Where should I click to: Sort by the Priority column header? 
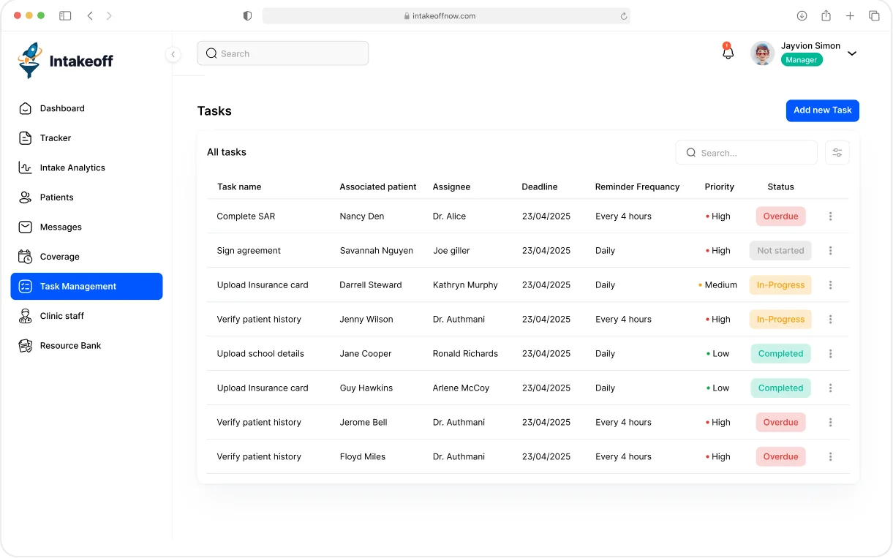[x=719, y=187]
